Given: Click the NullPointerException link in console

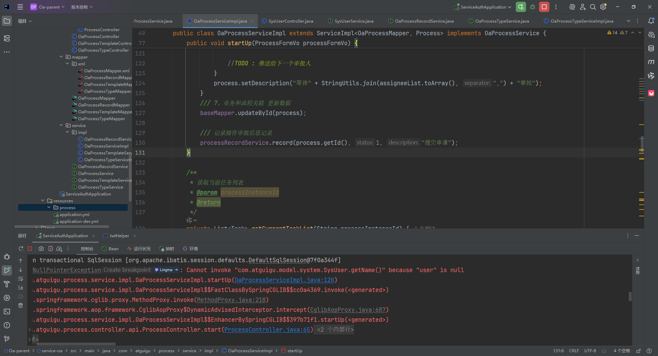Looking at the screenshot, I should 67,270.
